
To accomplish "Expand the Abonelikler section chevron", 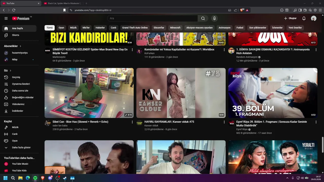I will (21, 46).
